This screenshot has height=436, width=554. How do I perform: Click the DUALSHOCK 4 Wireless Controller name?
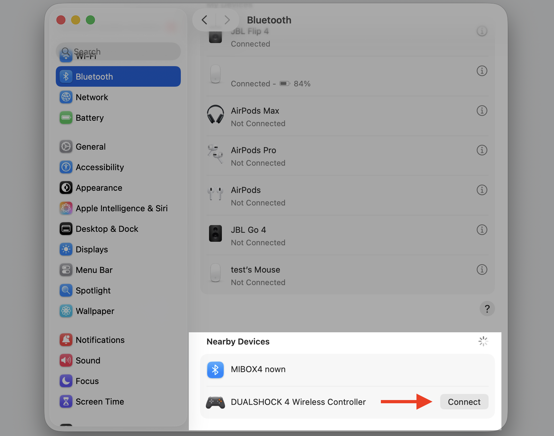[298, 402]
